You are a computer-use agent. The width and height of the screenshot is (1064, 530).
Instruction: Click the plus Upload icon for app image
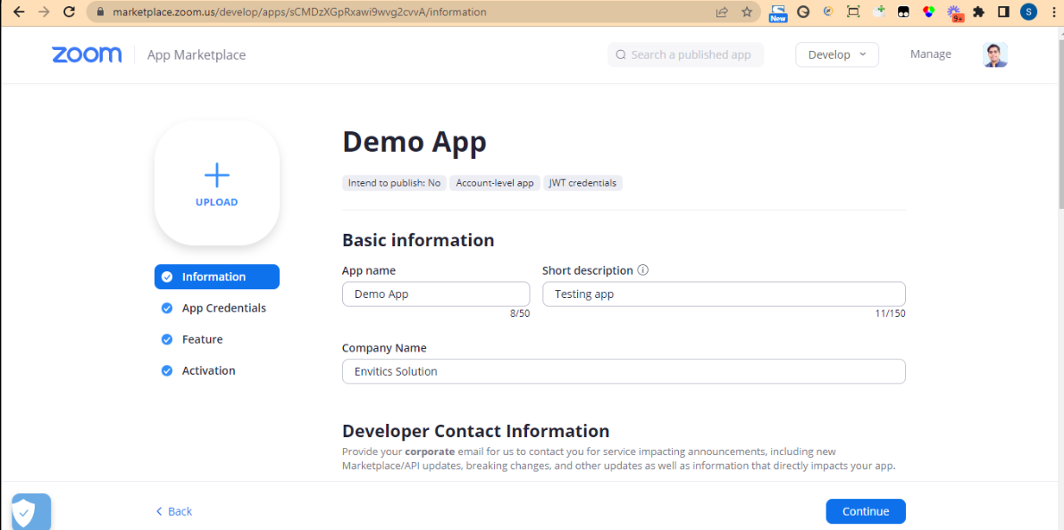(x=217, y=182)
